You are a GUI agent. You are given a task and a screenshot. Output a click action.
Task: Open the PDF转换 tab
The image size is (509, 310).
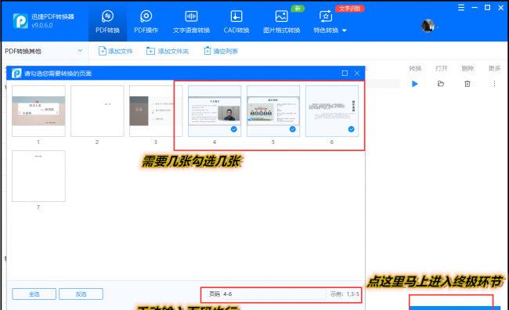point(107,22)
